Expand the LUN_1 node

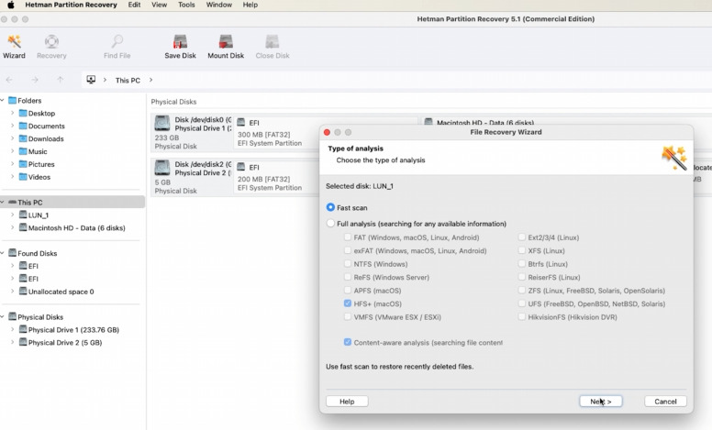(x=12, y=215)
